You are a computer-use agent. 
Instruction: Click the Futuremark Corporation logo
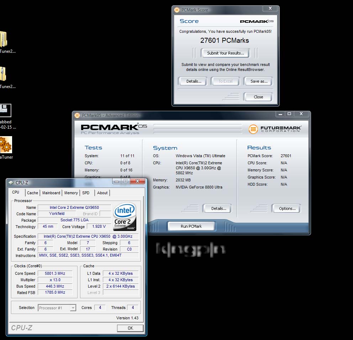coord(275,129)
